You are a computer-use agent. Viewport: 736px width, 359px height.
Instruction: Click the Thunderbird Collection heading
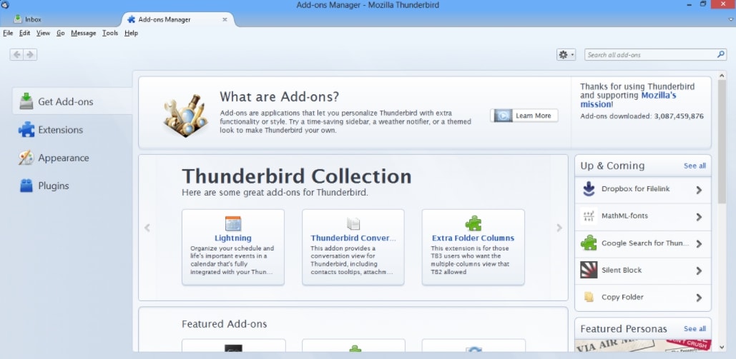(297, 176)
